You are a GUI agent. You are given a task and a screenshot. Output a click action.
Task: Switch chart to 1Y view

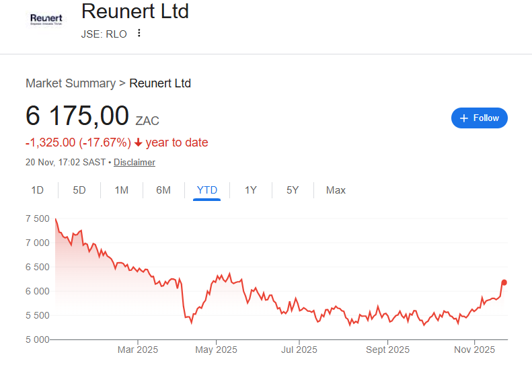(250, 190)
